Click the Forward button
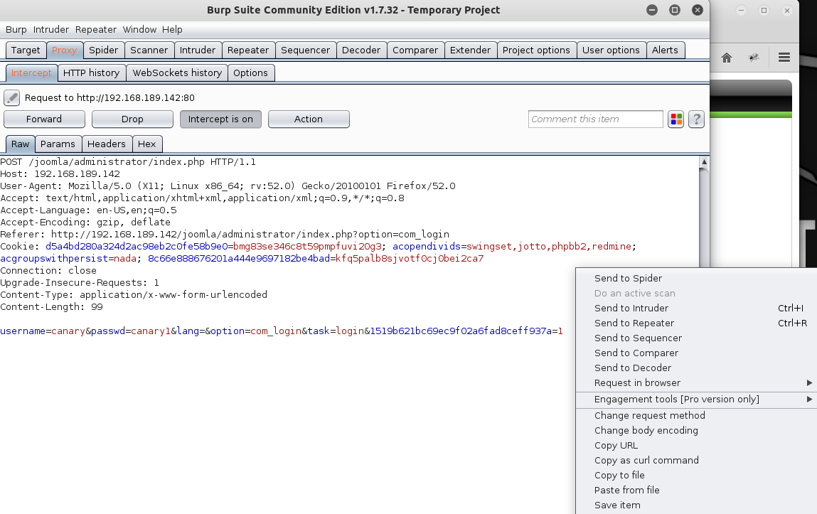Screen dimensions: 817x514 click(x=44, y=119)
